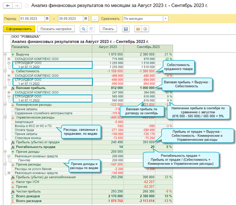This screenshot has width=236, height=205.
Task: Collapse the Выручка group
Action: point(5,54)
